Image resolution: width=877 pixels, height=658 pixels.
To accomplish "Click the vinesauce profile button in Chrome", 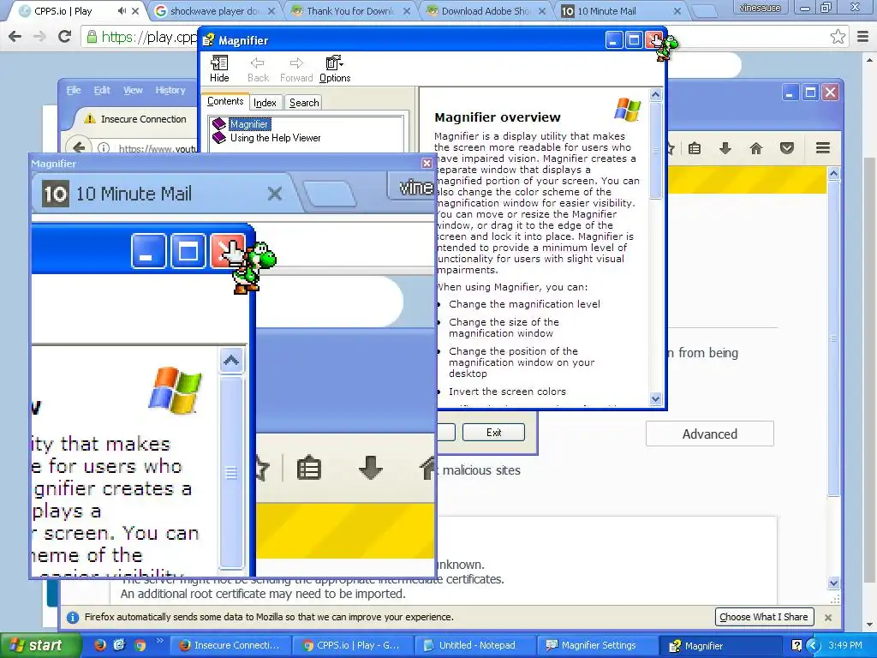I will coord(760,8).
